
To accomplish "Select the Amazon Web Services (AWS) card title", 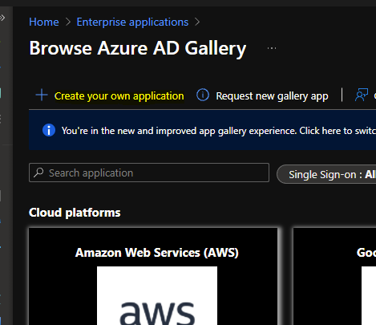I will [x=157, y=253].
